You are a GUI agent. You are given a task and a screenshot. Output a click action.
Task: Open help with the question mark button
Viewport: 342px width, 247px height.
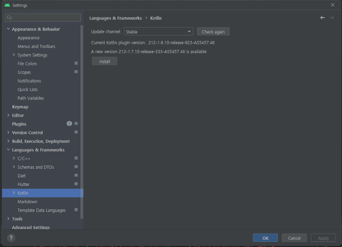[11, 238]
